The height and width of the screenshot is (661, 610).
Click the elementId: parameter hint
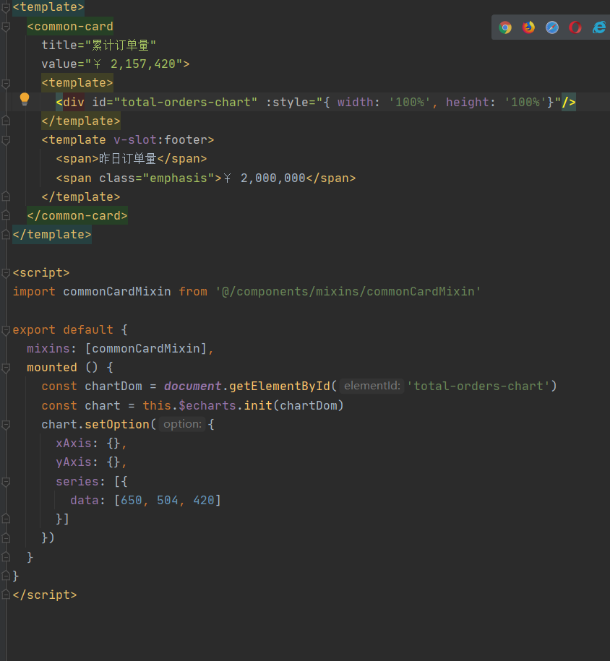pyautogui.click(x=372, y=386)
